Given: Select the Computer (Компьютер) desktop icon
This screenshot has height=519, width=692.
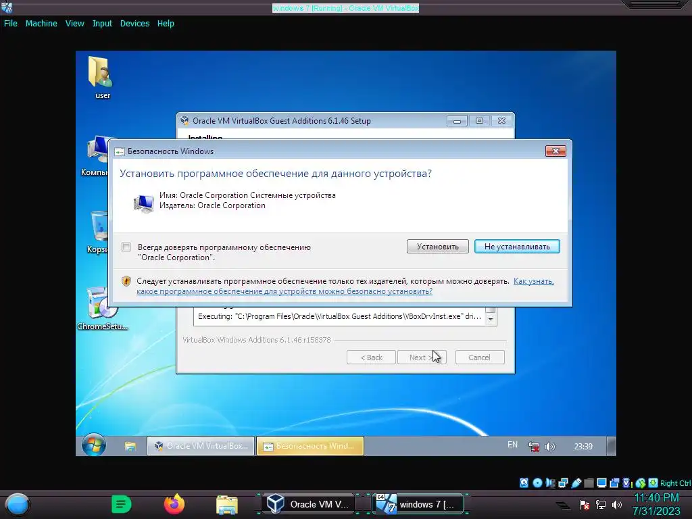Looking at the screenshot, I should tap(96, 155).
